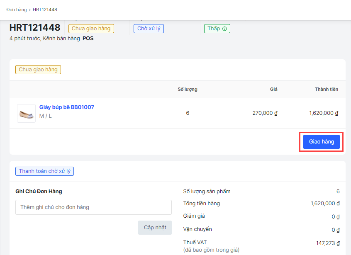351x255 pixels.
Task: Click the Chờ xử lý status badge
Action: pos(149,29)
